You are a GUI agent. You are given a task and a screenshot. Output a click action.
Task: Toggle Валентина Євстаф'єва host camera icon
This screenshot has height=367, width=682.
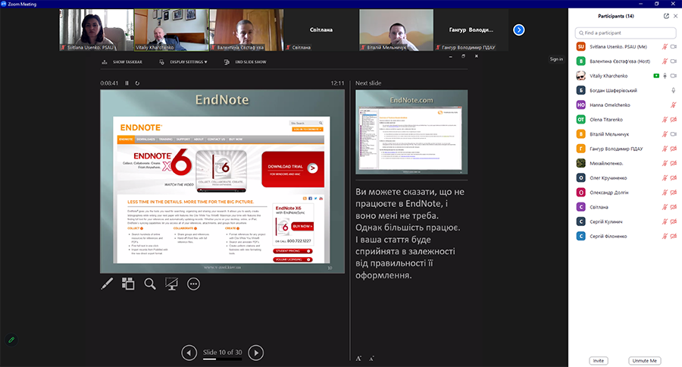click(x=674, y=61)
